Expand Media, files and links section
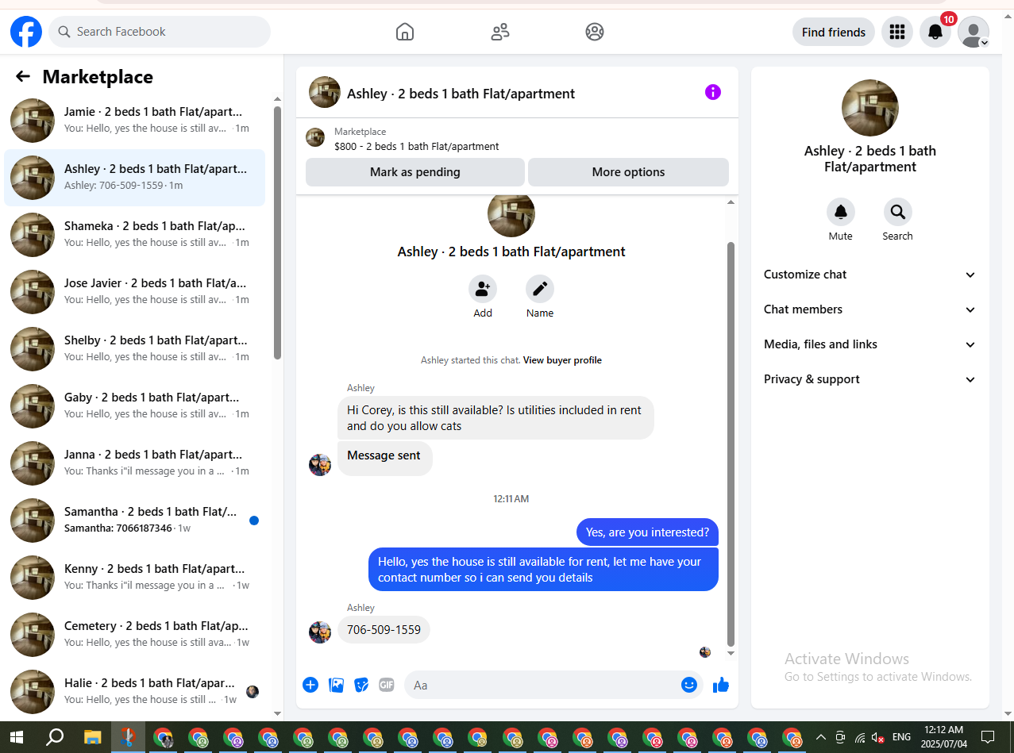The height and width of the screenshot is (753, 1014). pyautogui.click(x=870, y=344)
